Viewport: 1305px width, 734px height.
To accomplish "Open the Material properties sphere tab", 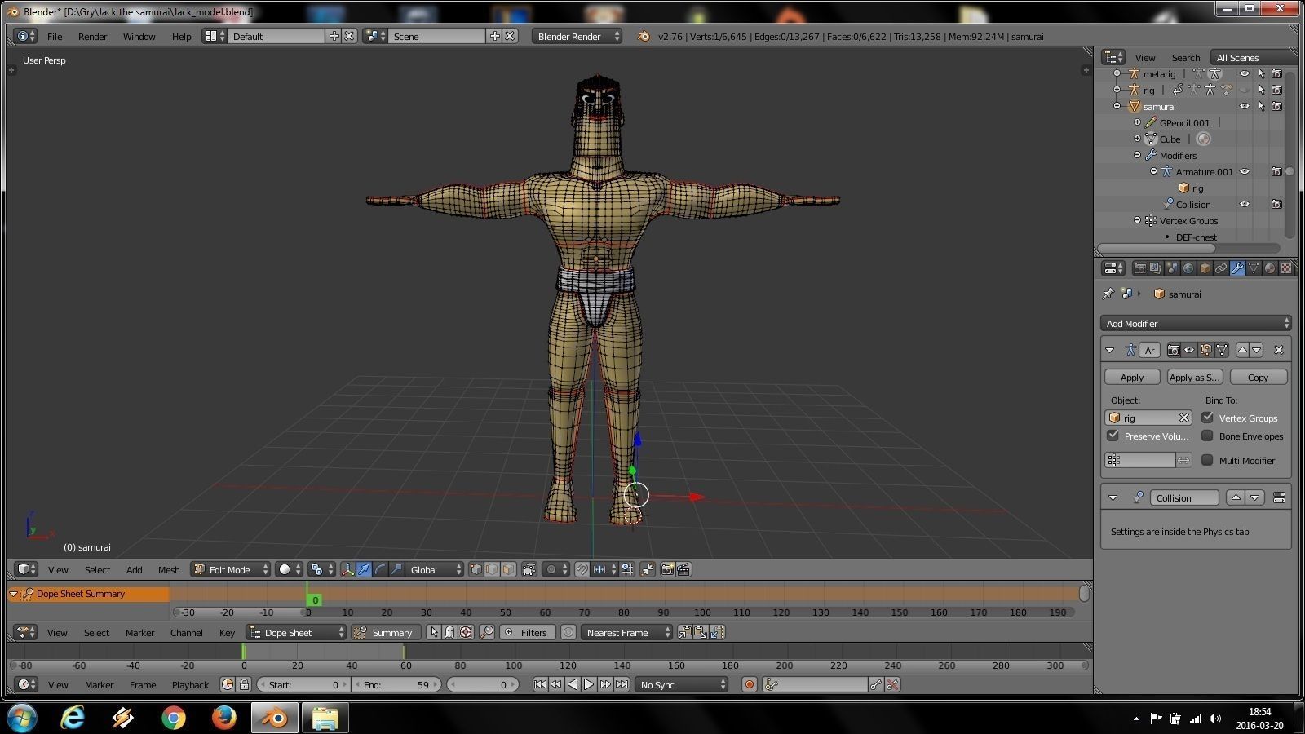I will click(x=1270, y=268).
